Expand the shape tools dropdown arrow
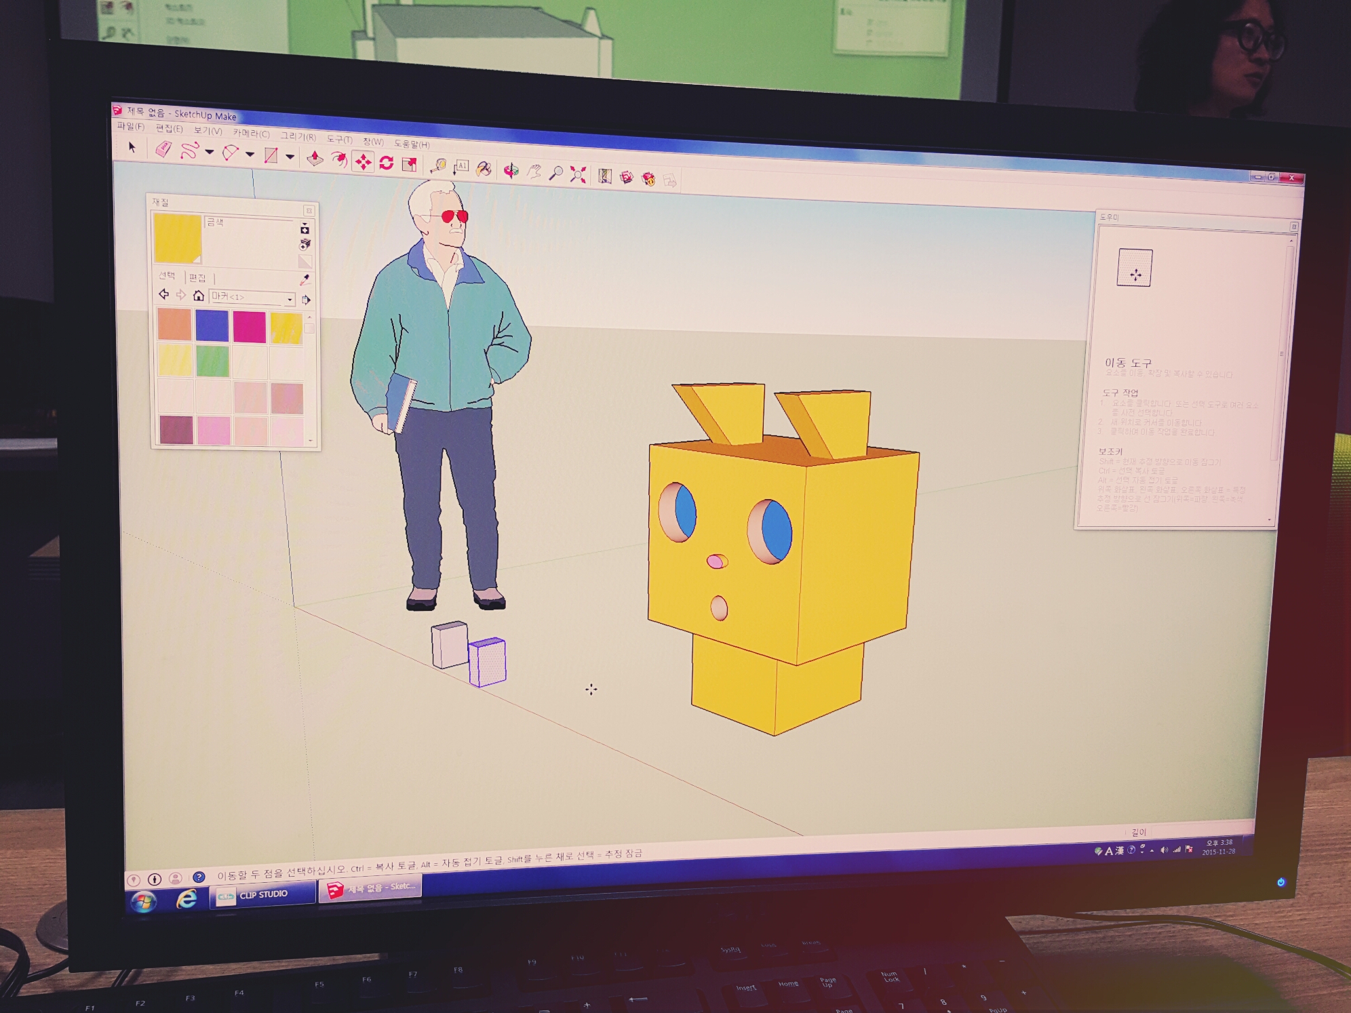The width and height of the screenshot is (1351, 1013). click(x=290, y=157)
